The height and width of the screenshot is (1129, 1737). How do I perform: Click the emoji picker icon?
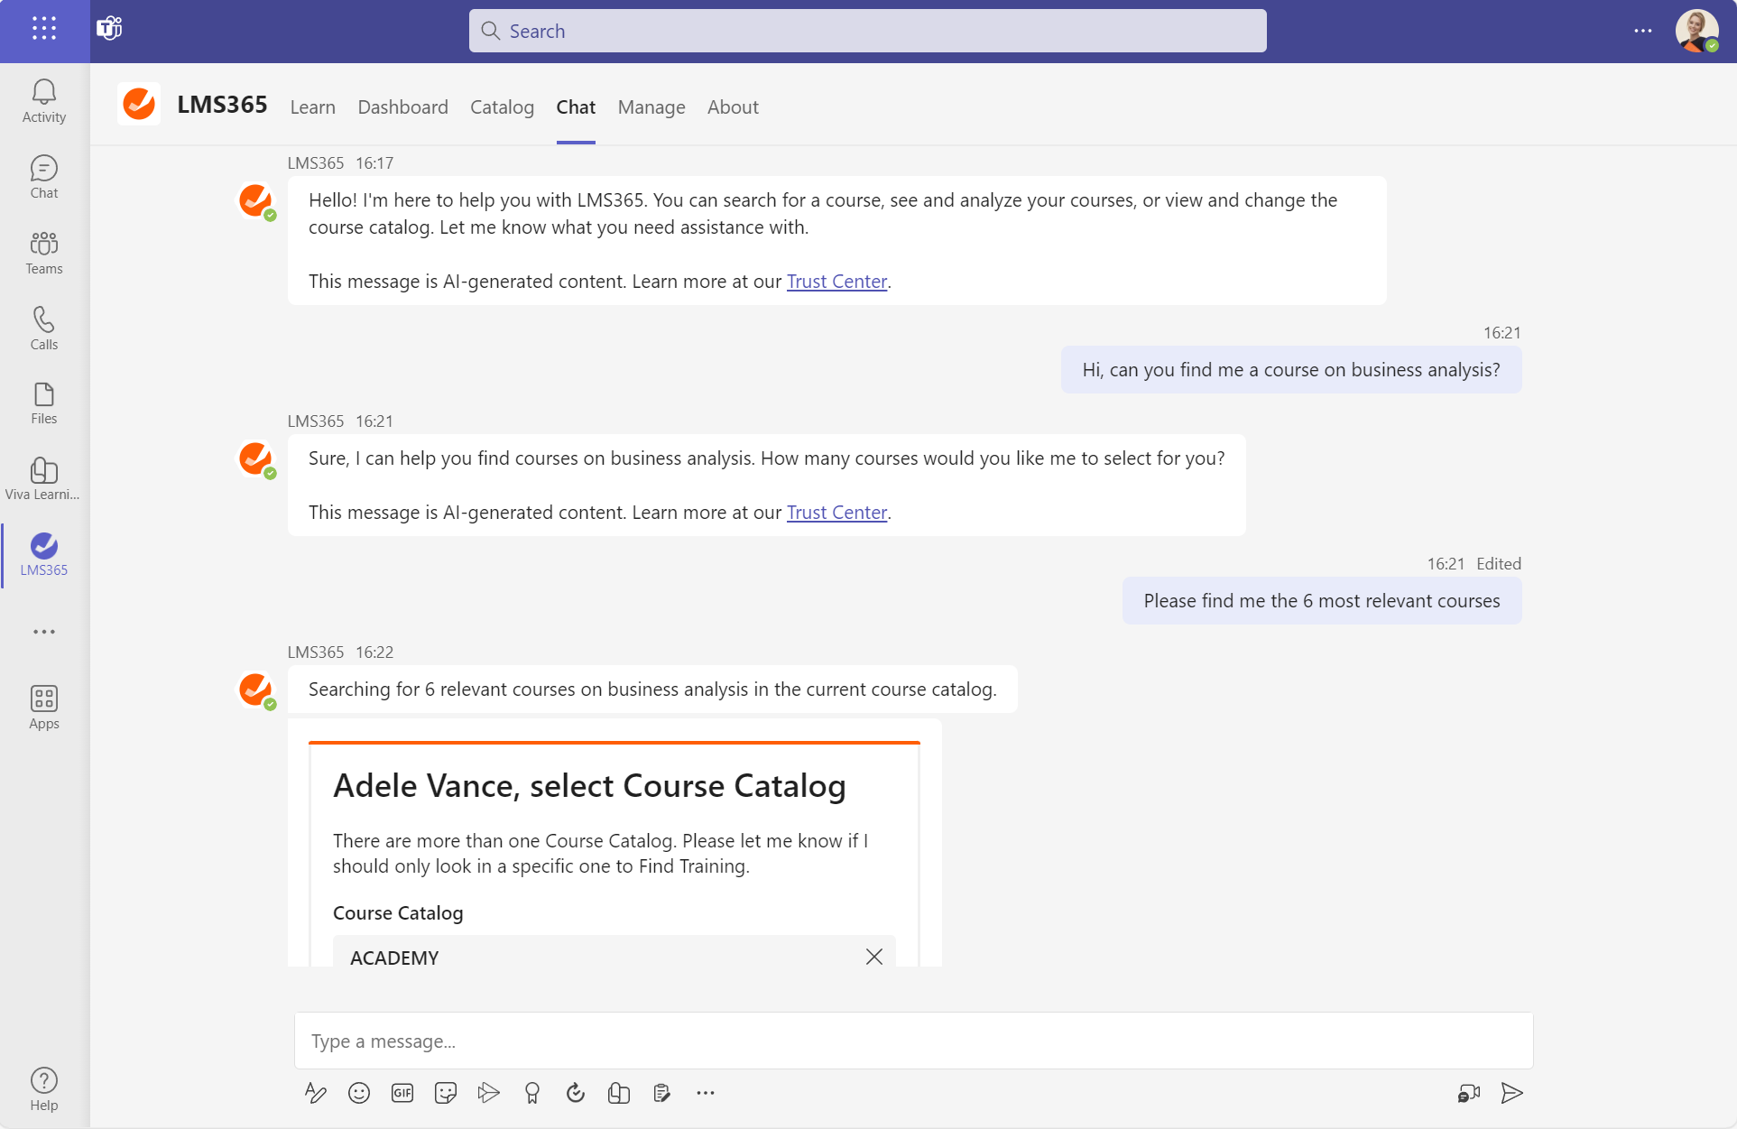pos(359,1094)
